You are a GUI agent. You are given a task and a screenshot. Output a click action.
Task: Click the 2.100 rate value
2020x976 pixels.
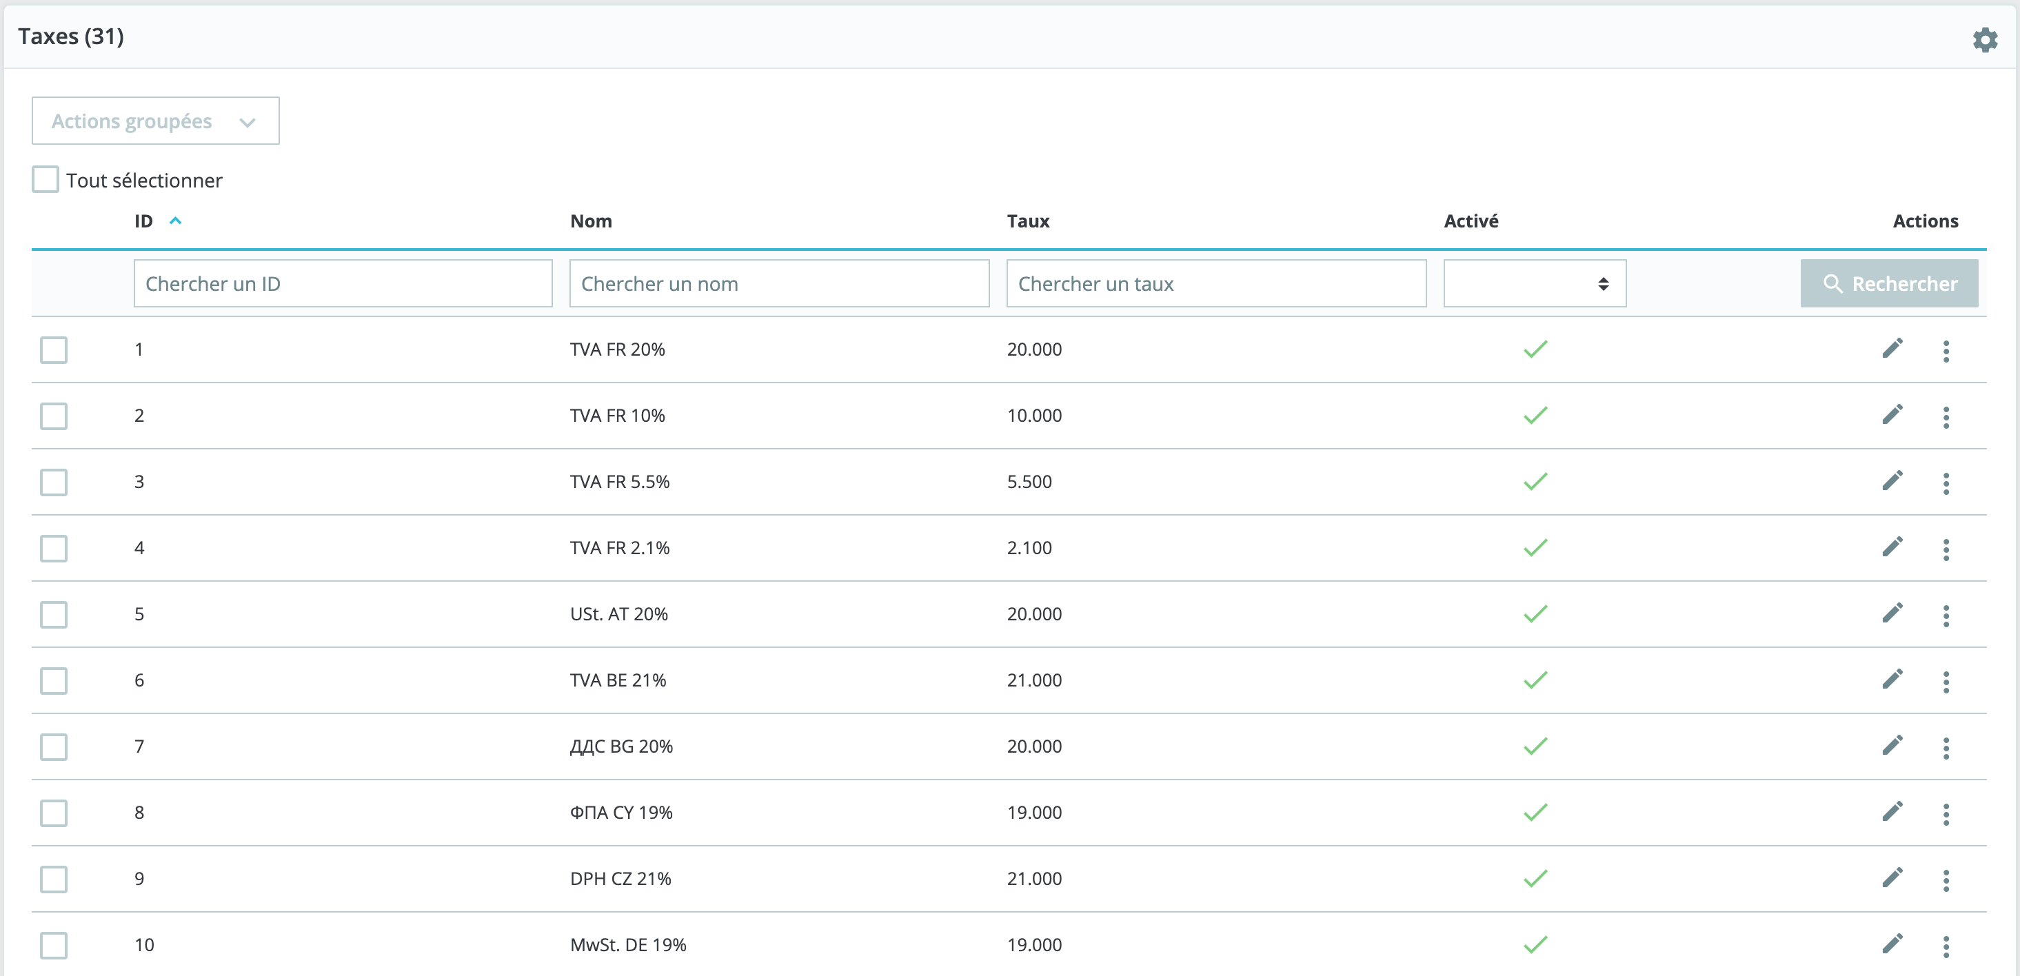(x=1029, y=547)
